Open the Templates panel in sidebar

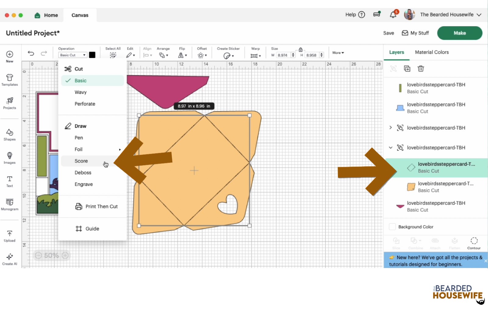click(x=9, y=80)
